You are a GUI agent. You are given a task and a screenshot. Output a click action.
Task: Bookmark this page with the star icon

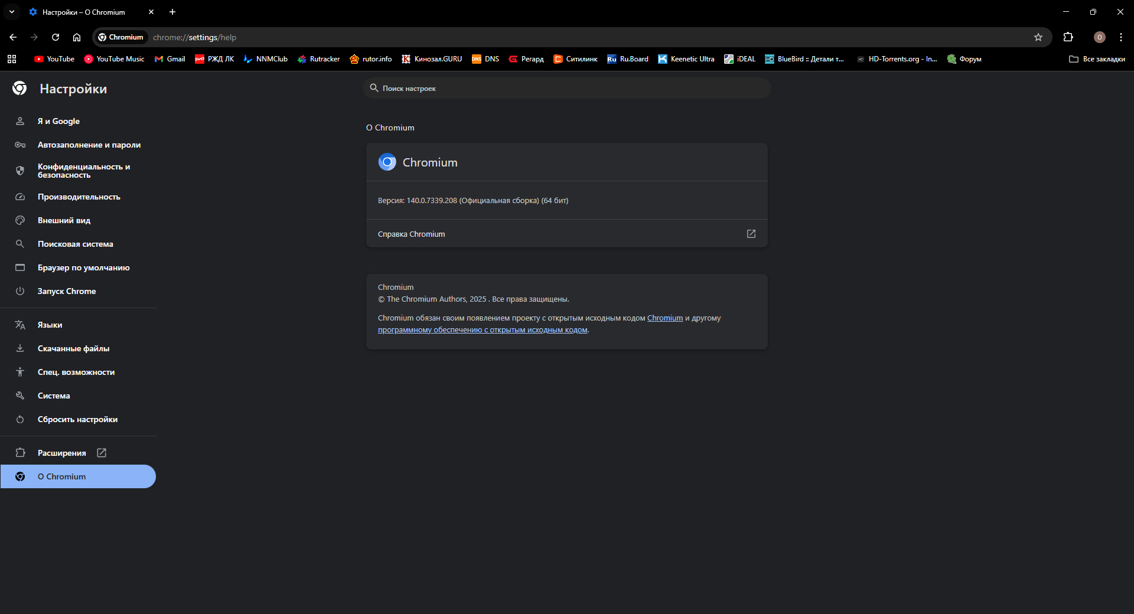1038,37
